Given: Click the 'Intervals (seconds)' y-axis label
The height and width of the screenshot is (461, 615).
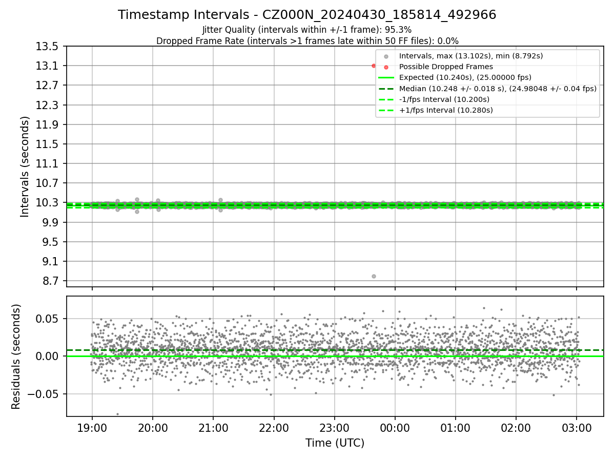Looking at the screenshot, I should pos(25,166).
